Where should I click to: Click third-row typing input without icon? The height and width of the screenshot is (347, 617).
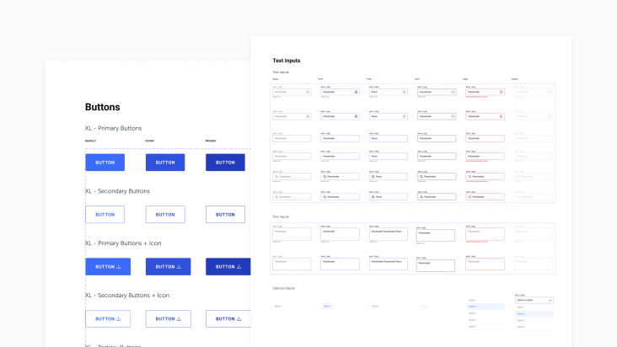tap(389, 138)
